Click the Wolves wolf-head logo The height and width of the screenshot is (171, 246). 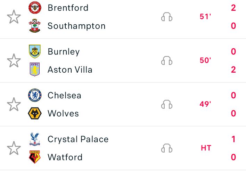(35, 113)
